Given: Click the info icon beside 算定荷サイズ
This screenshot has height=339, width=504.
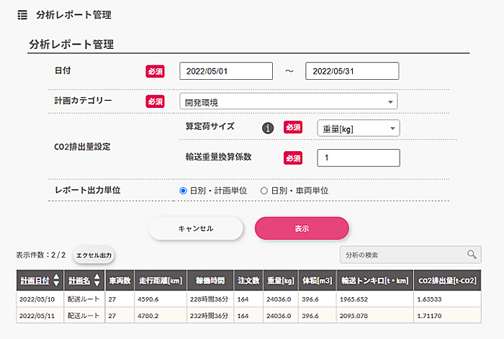Looking at the screenshot, I should (268, 128).
